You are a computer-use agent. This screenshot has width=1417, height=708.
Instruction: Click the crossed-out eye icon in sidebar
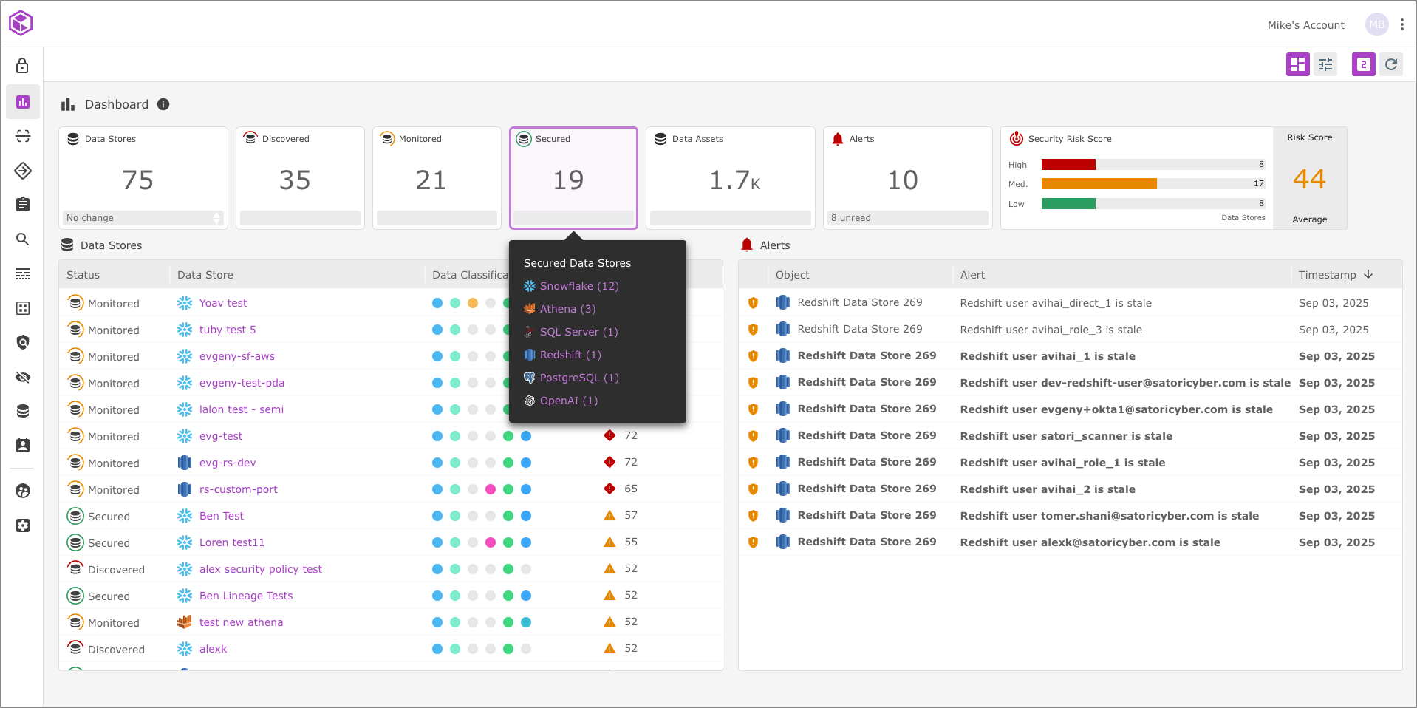coord(23,378)
